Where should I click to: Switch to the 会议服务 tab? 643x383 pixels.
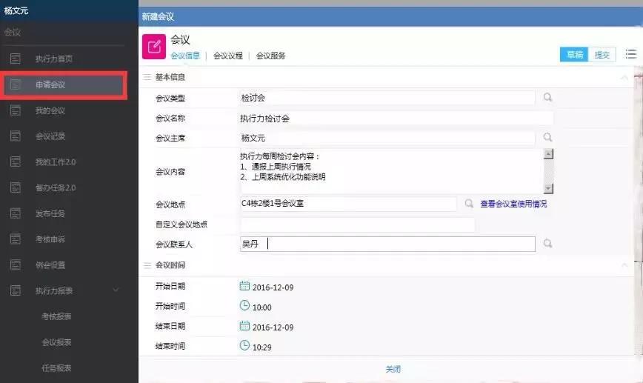click(x=270, y=56)
